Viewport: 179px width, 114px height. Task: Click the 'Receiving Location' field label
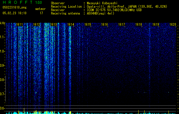(x=66, y=7)
